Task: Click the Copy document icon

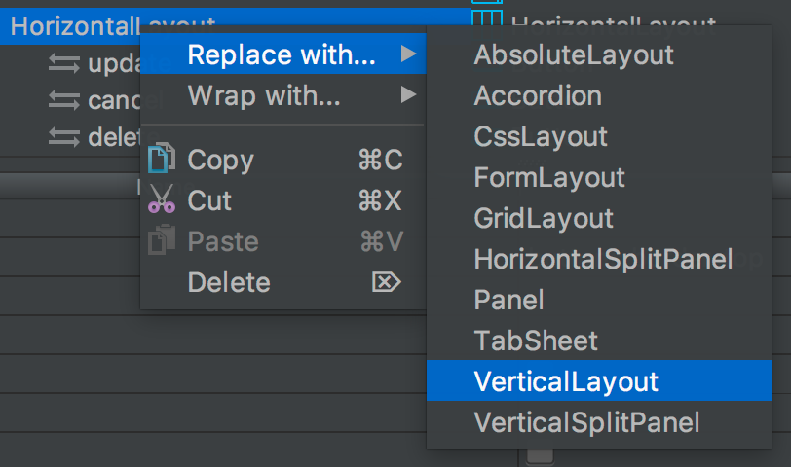Action: click(162, 159)
